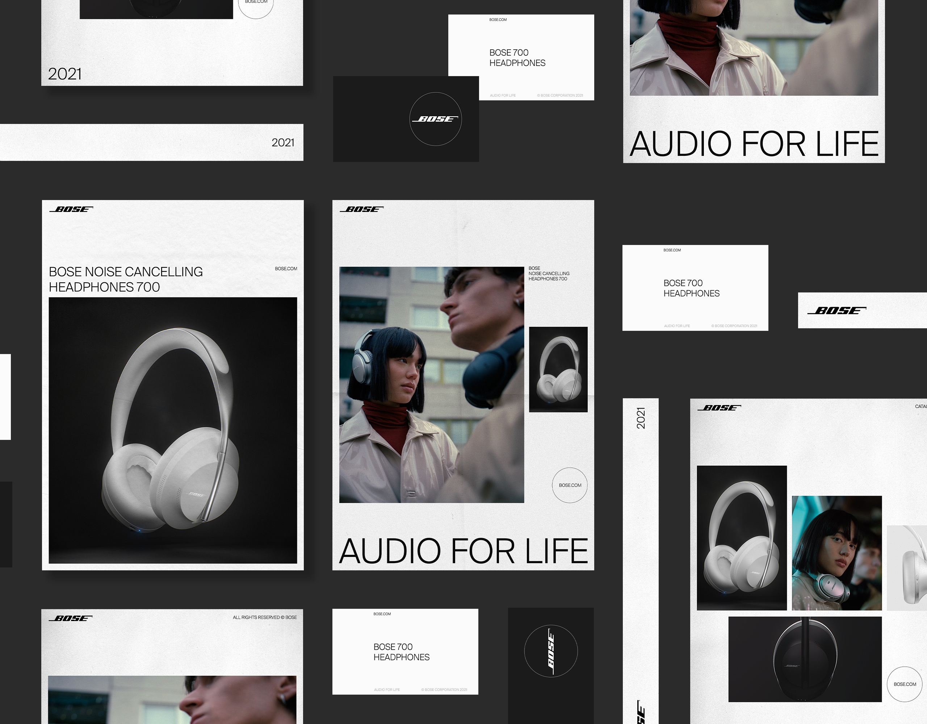This screenshot has width=927, height=724.
Task: Click 2021 text on horizontal white strip
Action: (x=283, y=143)
